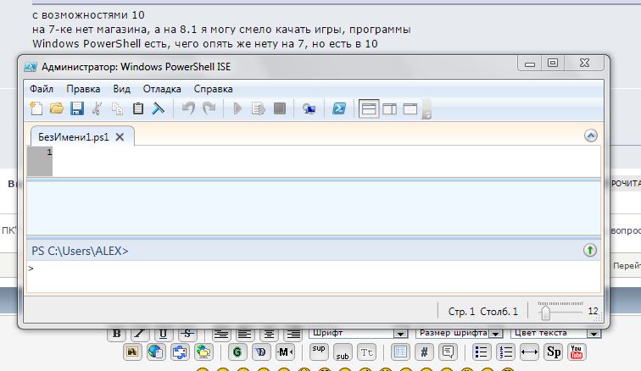Insert code with the # button

pos(424,352)
